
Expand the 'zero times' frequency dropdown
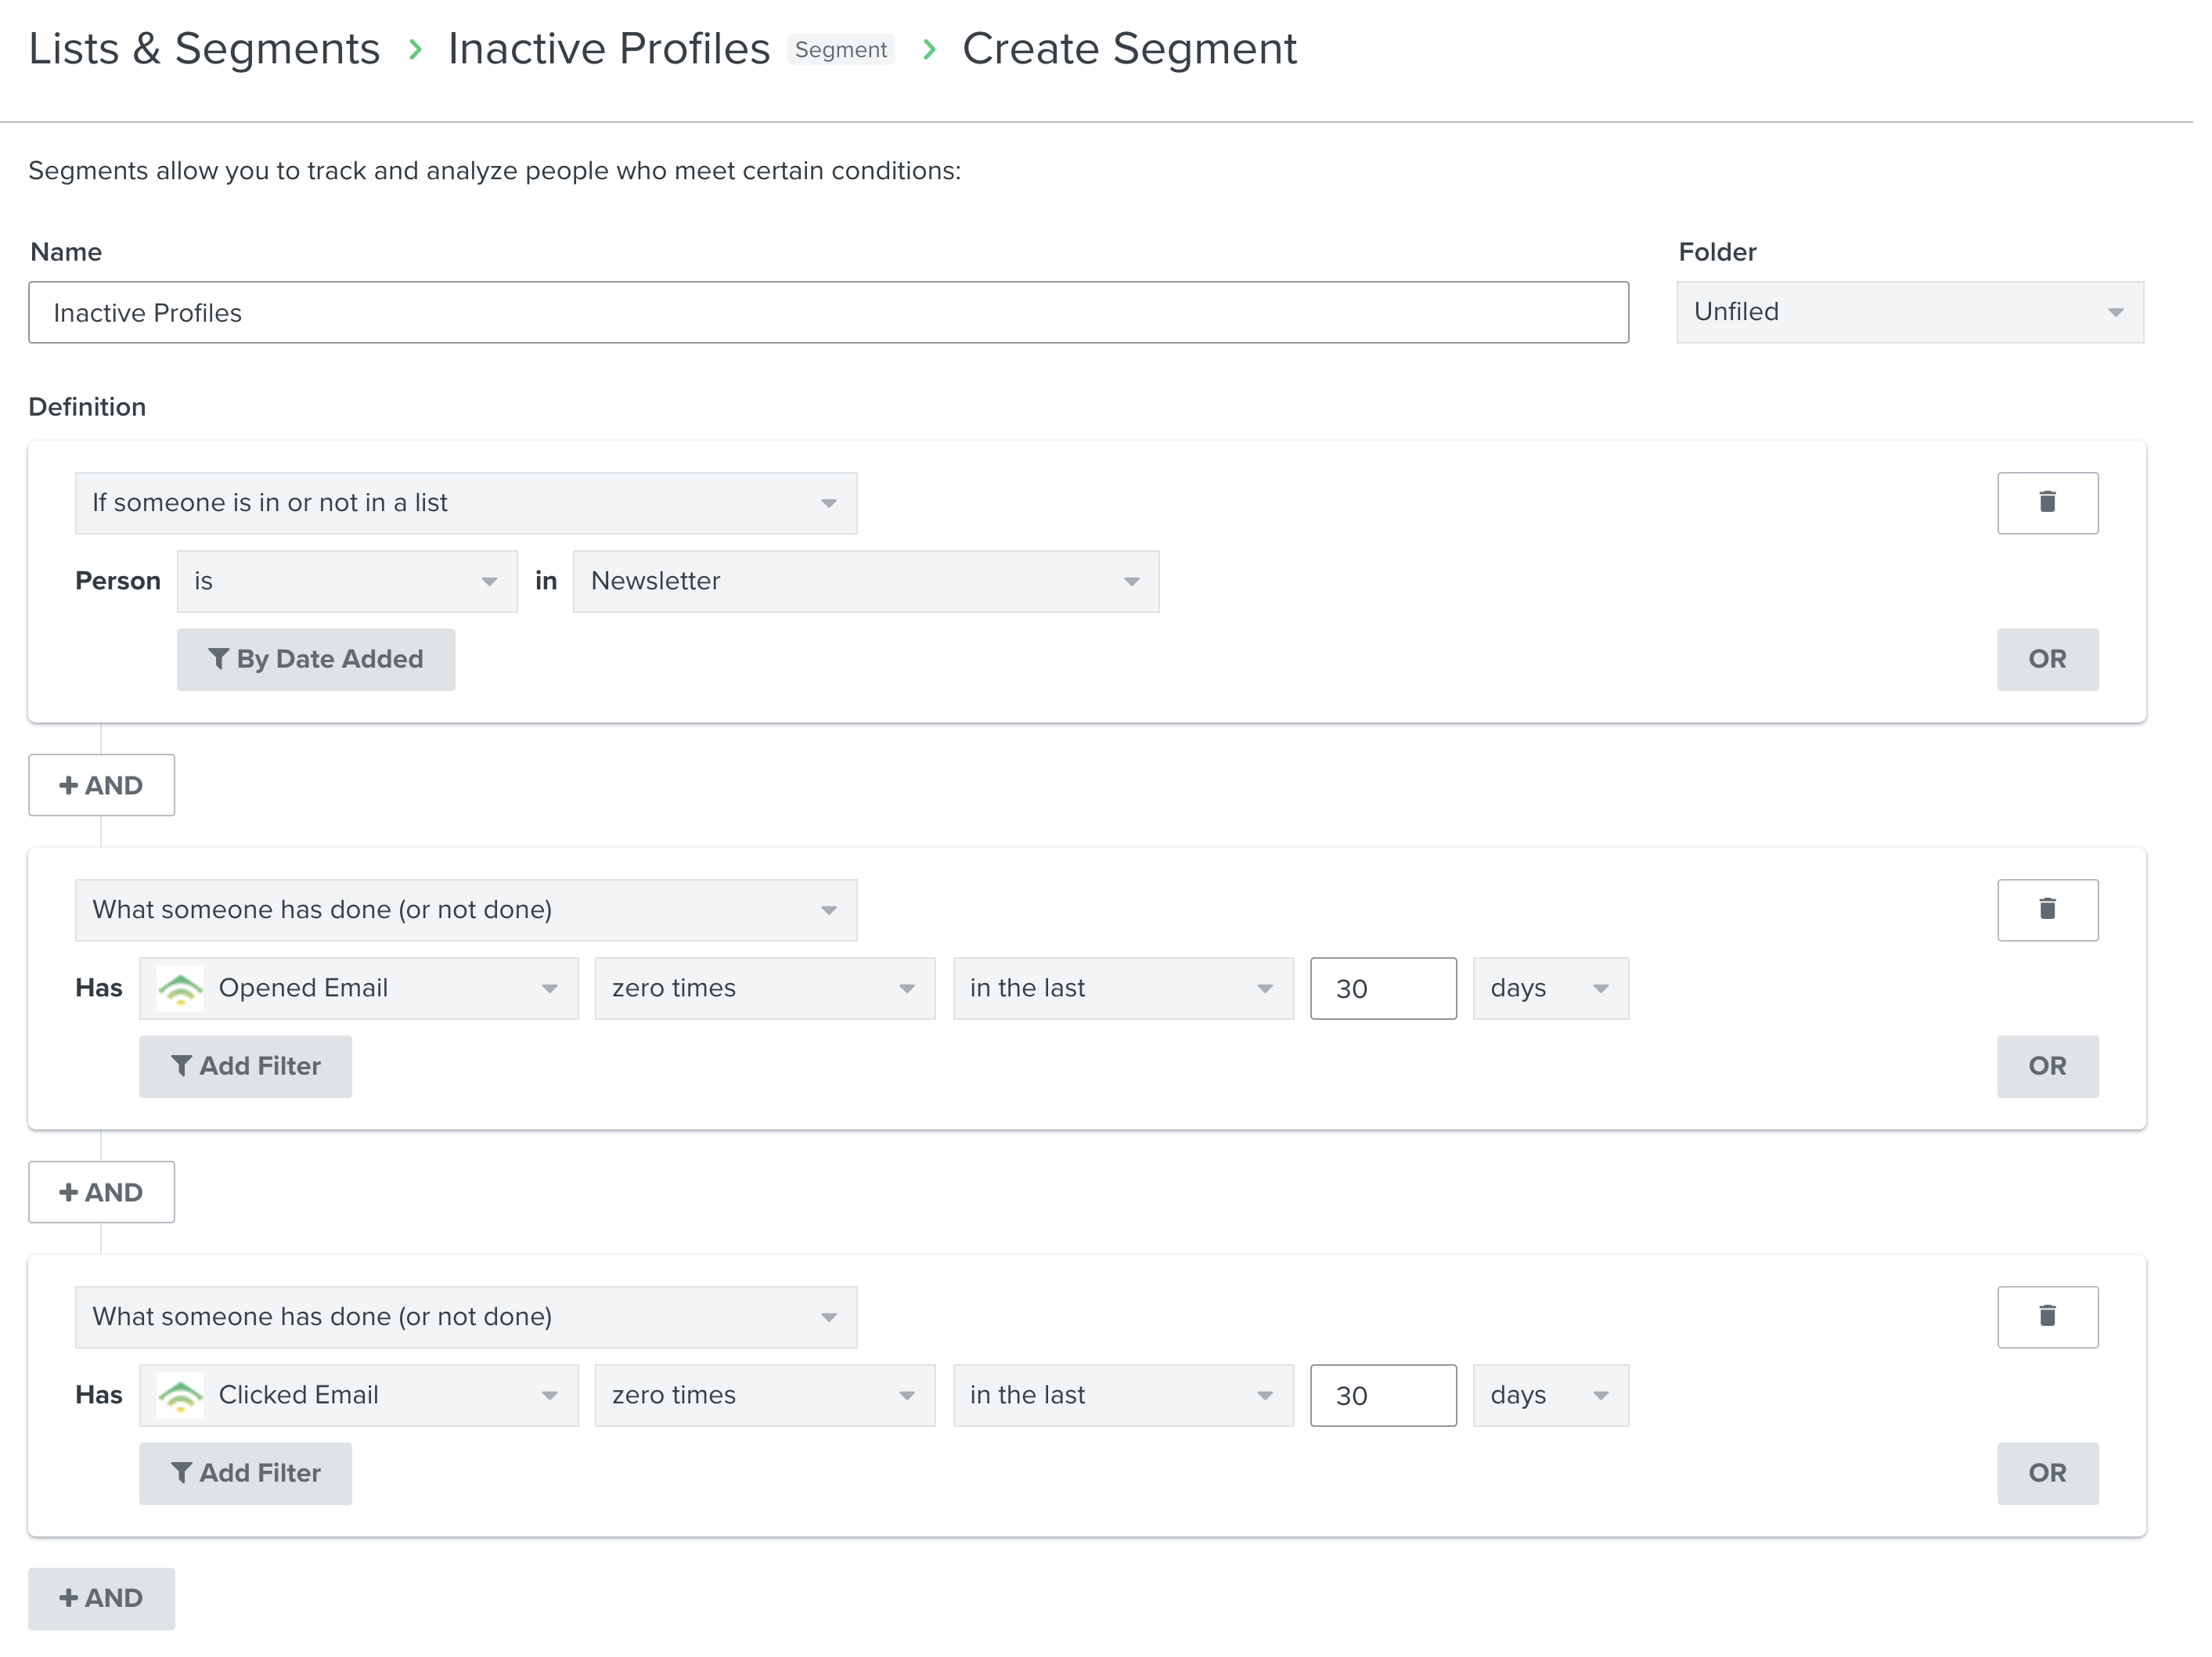[x=764, y=988]
